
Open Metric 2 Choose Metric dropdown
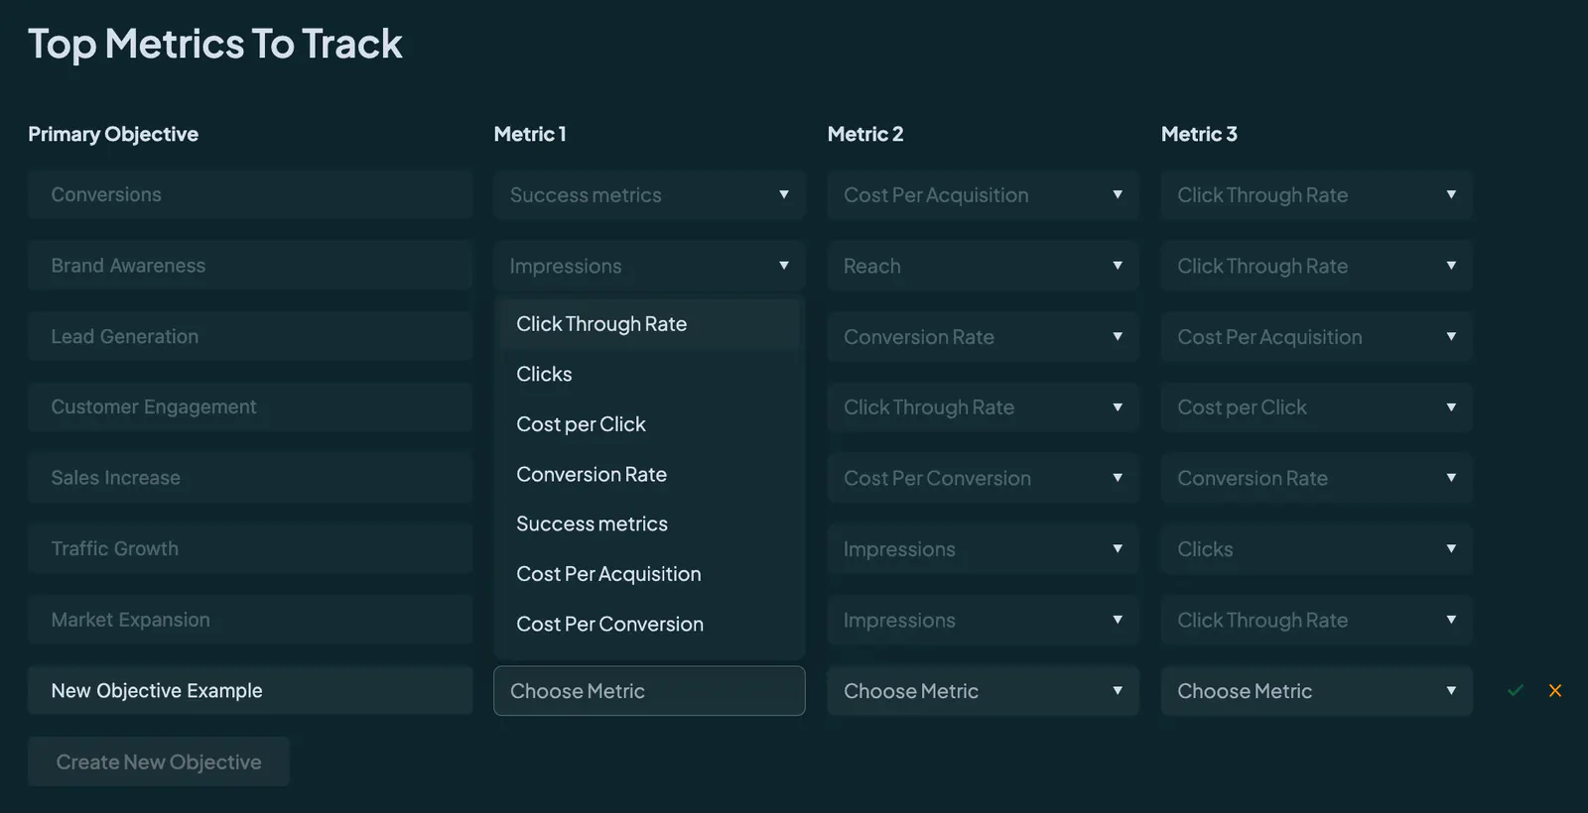[983, 691]
